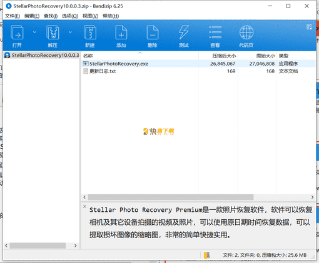Click the Bandizip app icon in title bar
This screenshot has height=263, width=319.
9,6
